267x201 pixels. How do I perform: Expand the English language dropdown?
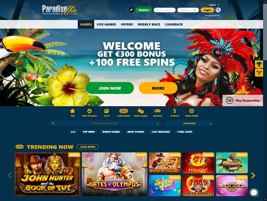tap(214, 5)
